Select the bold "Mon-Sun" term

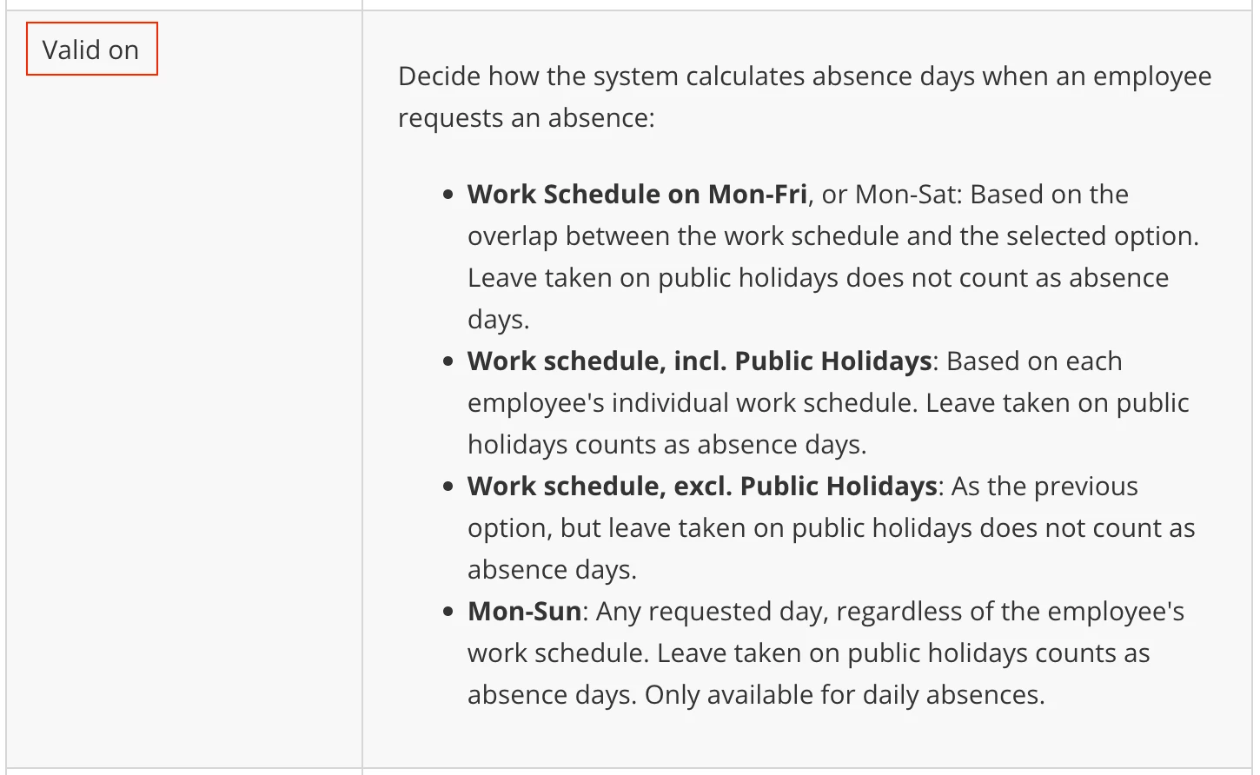click(525, 611)
